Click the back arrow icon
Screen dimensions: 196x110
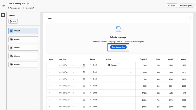pos(4,5)
